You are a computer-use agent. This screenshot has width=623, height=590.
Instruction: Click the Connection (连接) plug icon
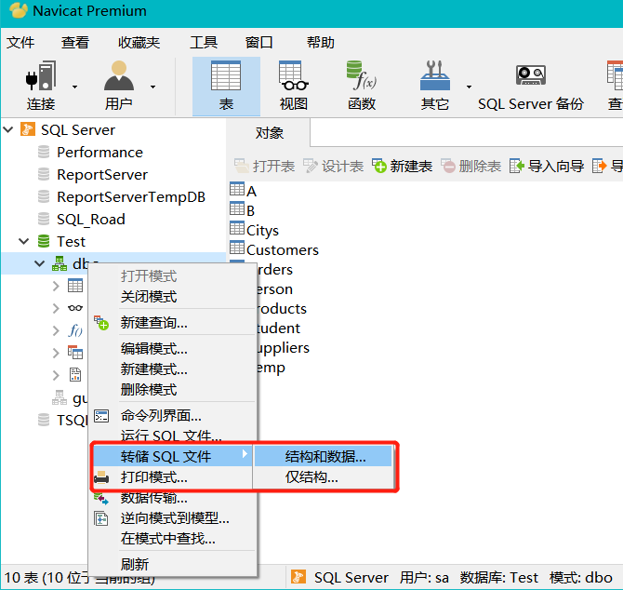tap(41, 75)
